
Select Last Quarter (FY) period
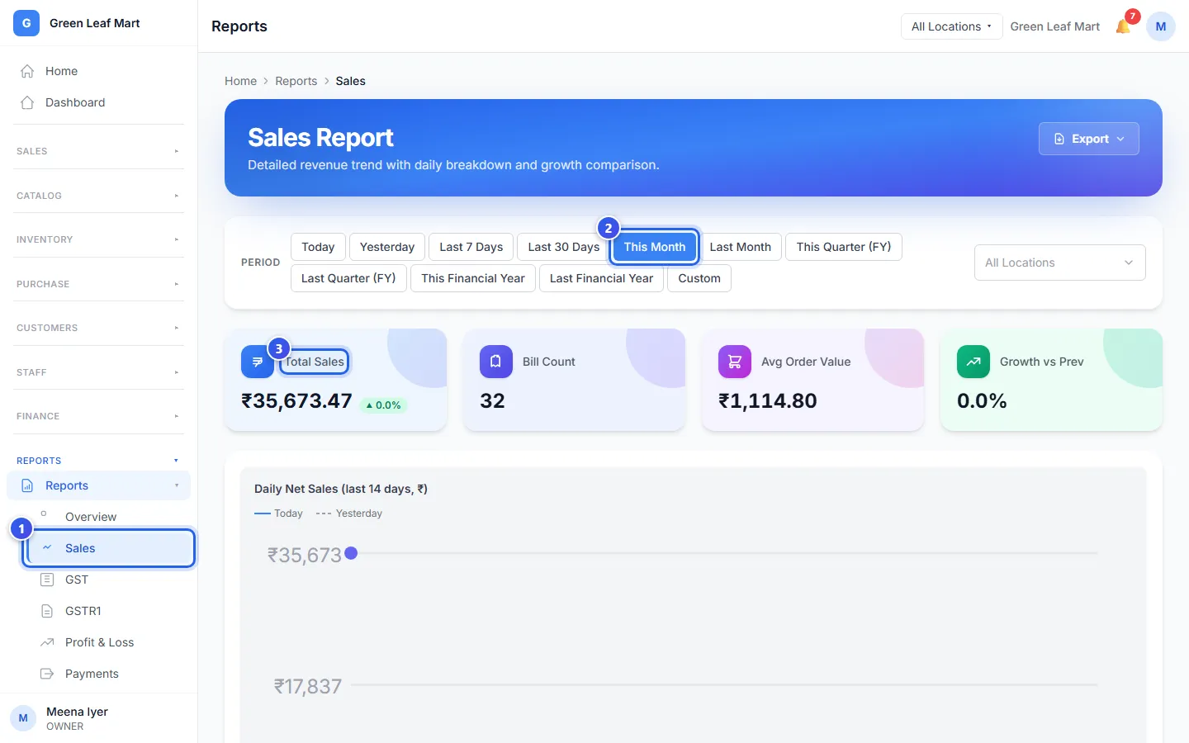tap(348, 278)
